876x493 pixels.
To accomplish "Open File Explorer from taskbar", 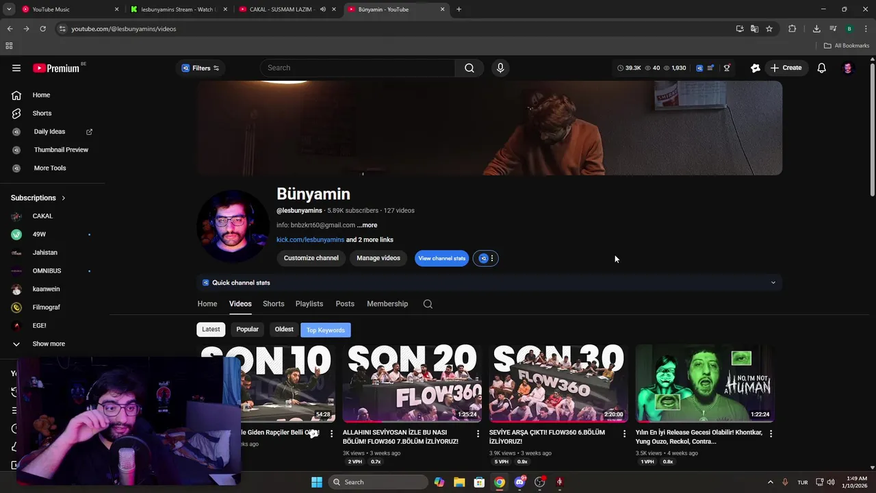I will 459,482.
